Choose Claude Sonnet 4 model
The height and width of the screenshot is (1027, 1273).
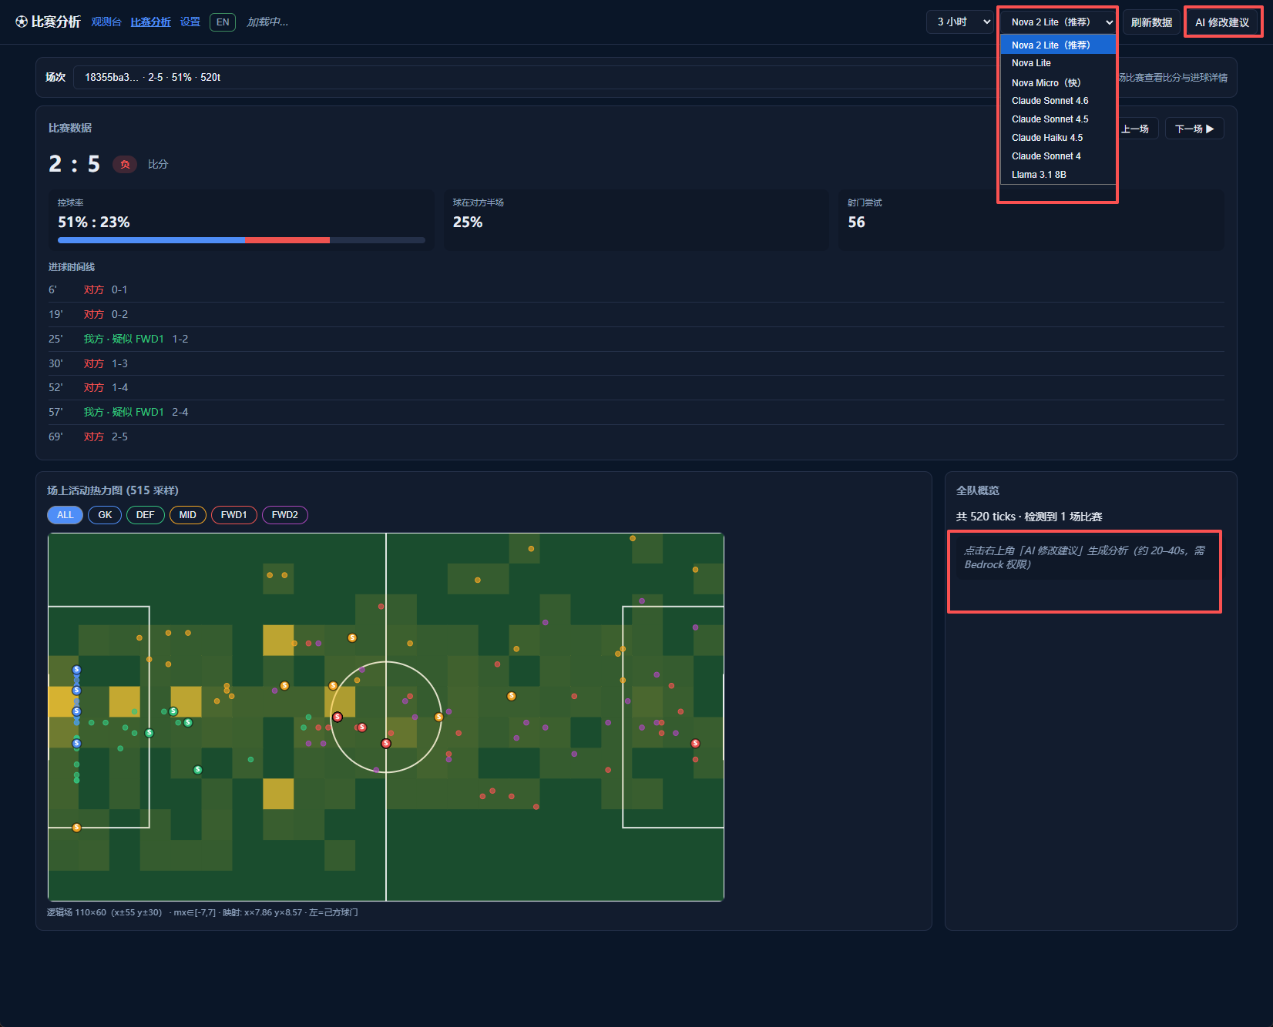[x=1057, y=156]
